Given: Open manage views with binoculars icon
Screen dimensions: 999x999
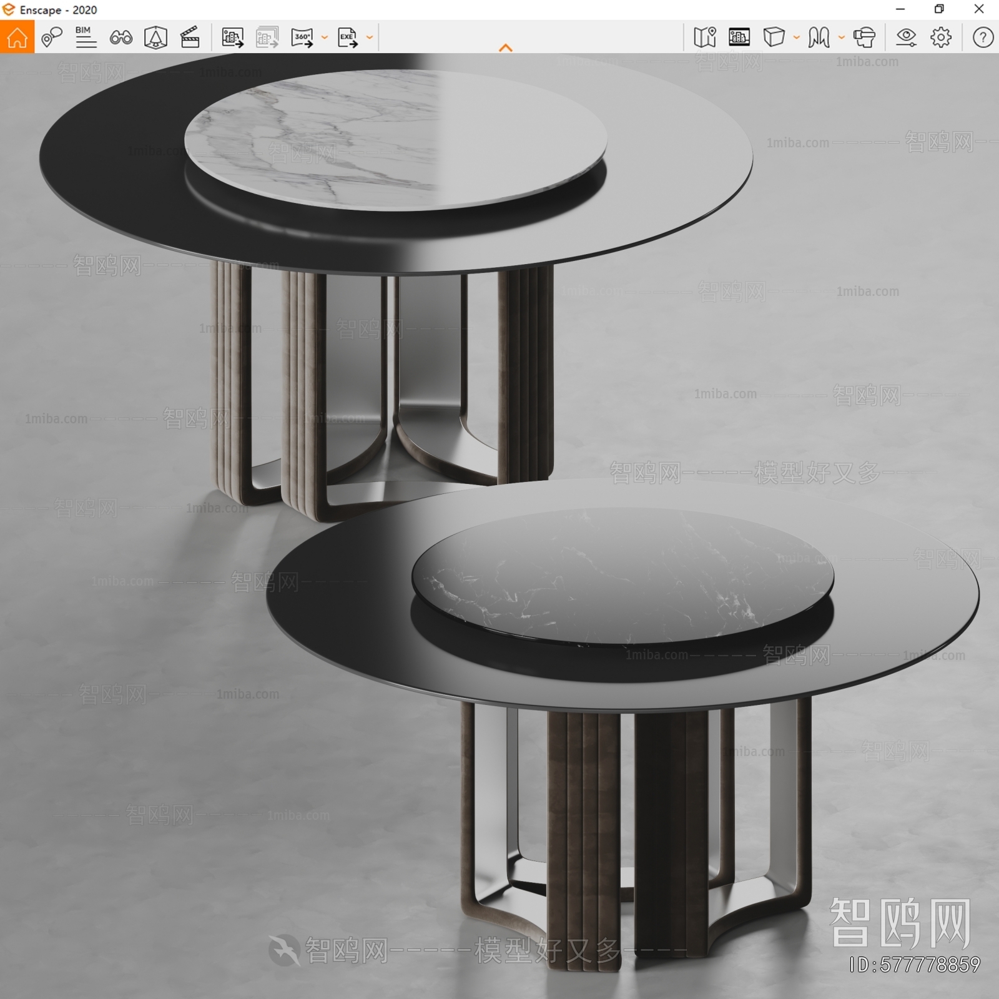Looking at the screenshot, I should (x=121, y=37).
